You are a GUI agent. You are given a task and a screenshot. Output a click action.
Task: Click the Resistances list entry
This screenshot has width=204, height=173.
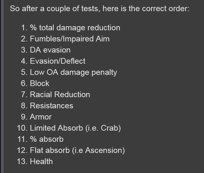(x=51, y=105)
